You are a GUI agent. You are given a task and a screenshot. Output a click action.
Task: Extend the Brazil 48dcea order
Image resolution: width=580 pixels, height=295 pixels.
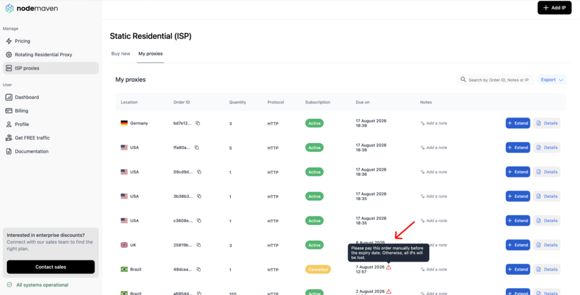518,270
